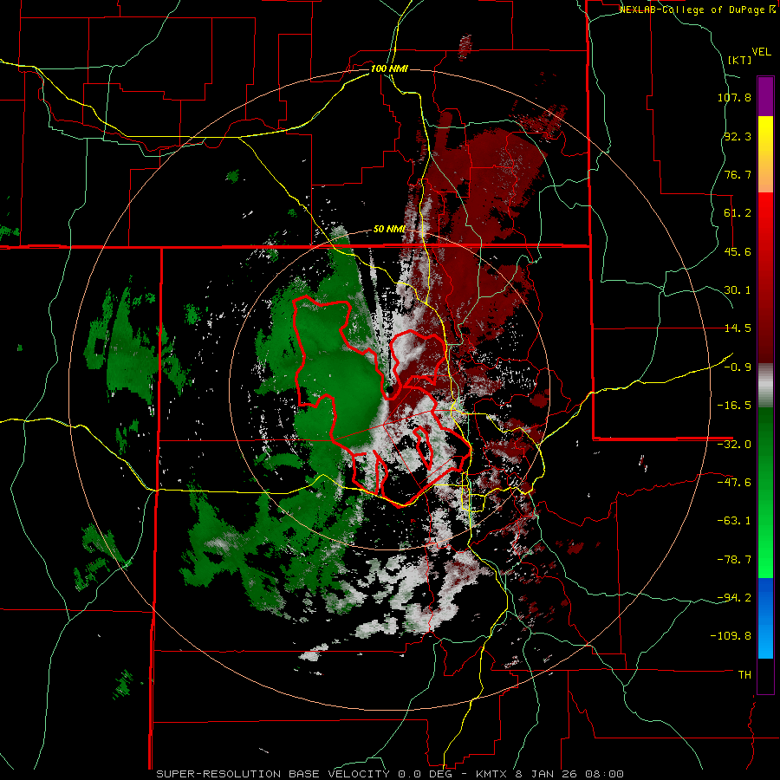This screenshot has width=780, height=780.
Task: Click the Super-Resolution Base Velocity caption
Action: click(389, 774)
